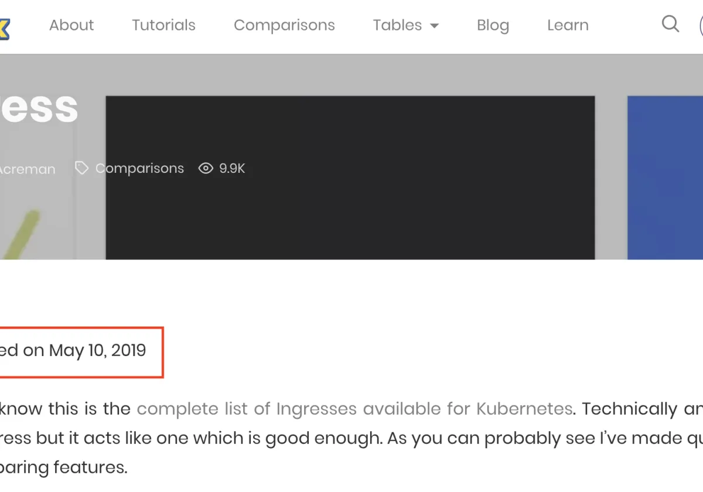Click the eye views icon

click(x=206, y=169)
